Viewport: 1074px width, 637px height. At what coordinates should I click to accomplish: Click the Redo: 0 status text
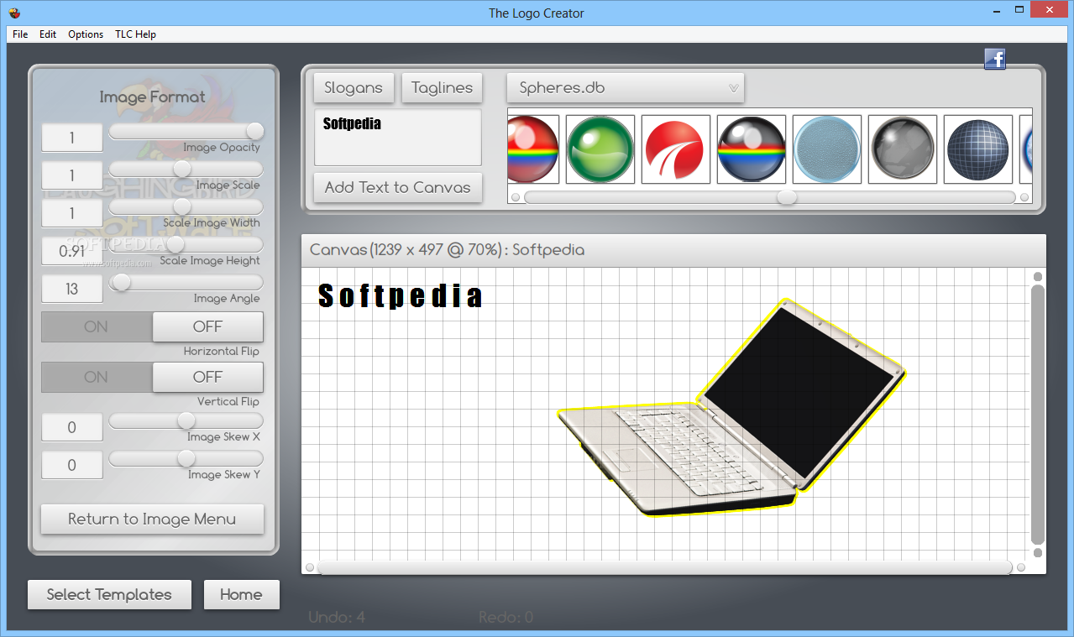[506, 618]
